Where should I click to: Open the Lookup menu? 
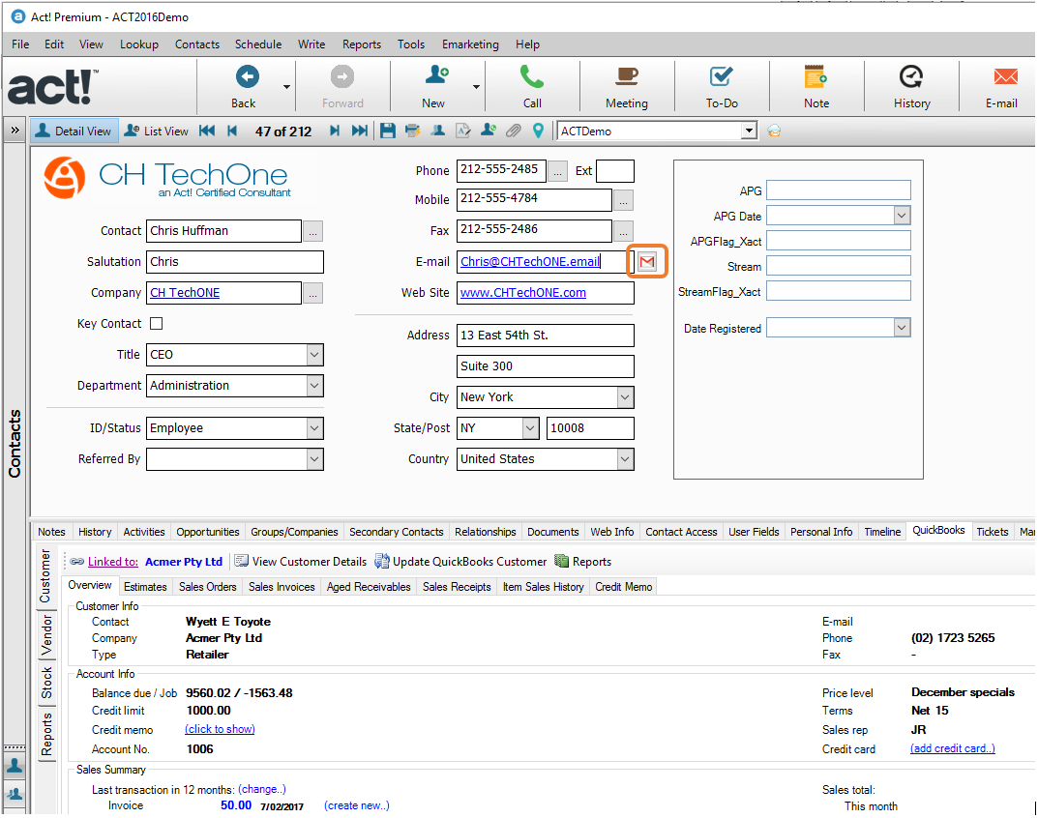click(139, 44)
